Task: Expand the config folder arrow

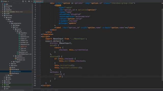Action: [3, 8]
